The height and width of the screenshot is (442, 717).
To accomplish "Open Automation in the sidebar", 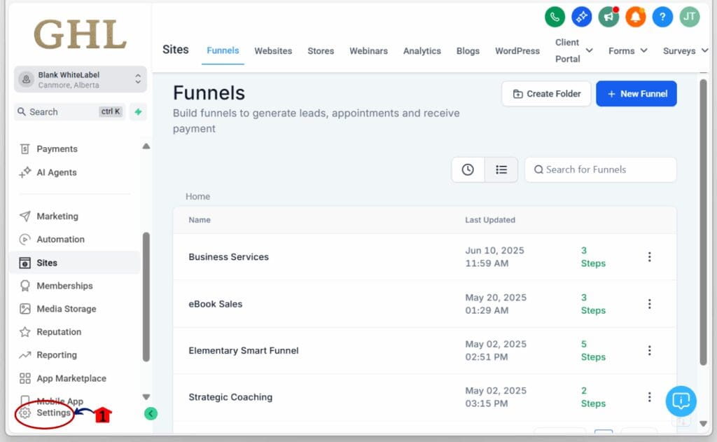I will pyautogui.click(x=60, y=240).
